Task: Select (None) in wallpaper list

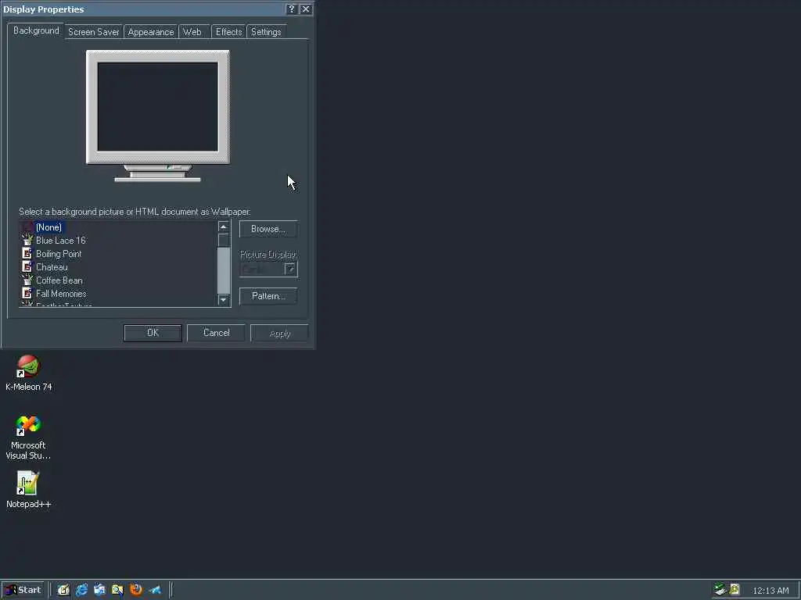Action: tap(49, 227)
